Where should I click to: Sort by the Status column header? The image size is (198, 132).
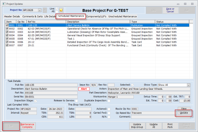pos(172,22)
